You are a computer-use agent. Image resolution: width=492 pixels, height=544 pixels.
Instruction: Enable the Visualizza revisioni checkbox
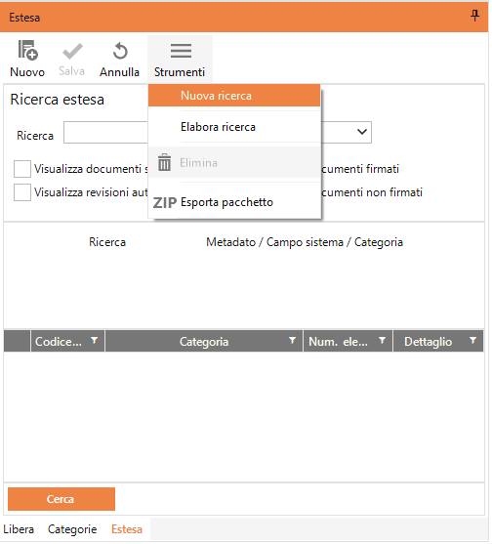[x=22, y=192]
